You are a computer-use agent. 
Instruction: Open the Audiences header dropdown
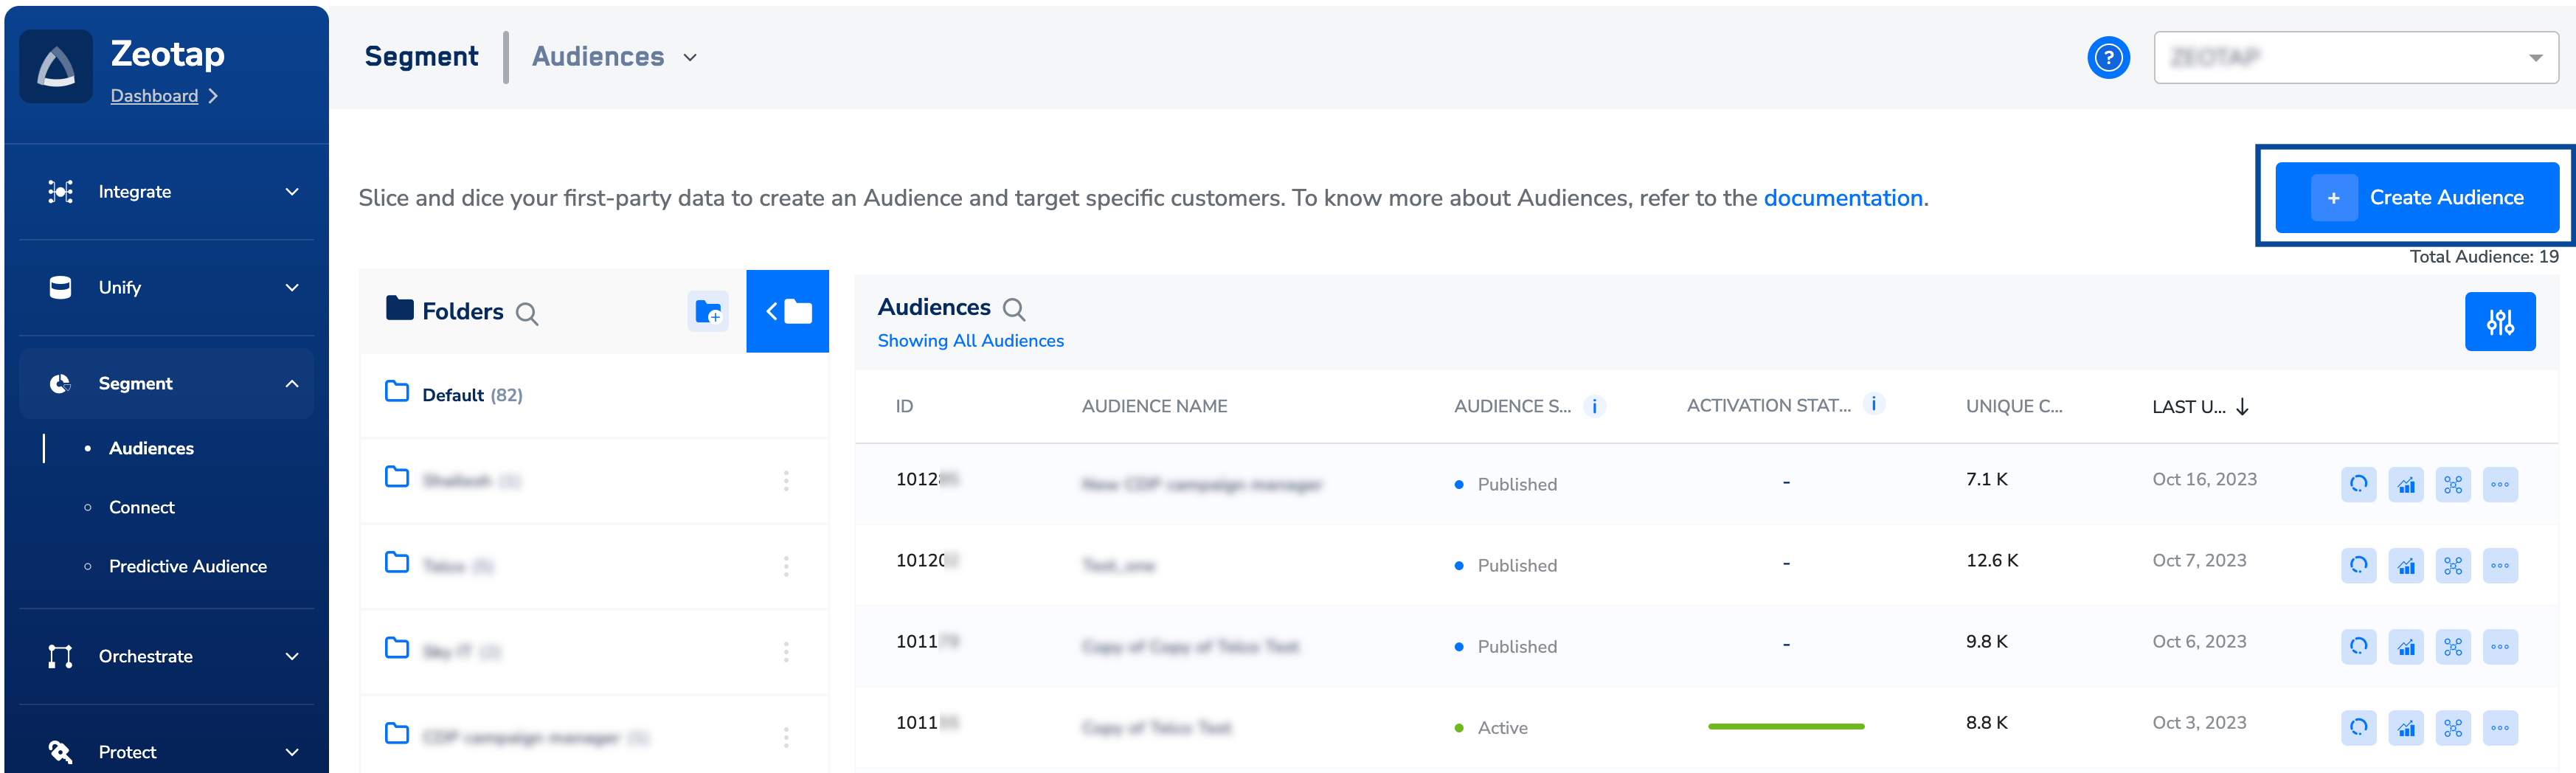coord(614,57)
